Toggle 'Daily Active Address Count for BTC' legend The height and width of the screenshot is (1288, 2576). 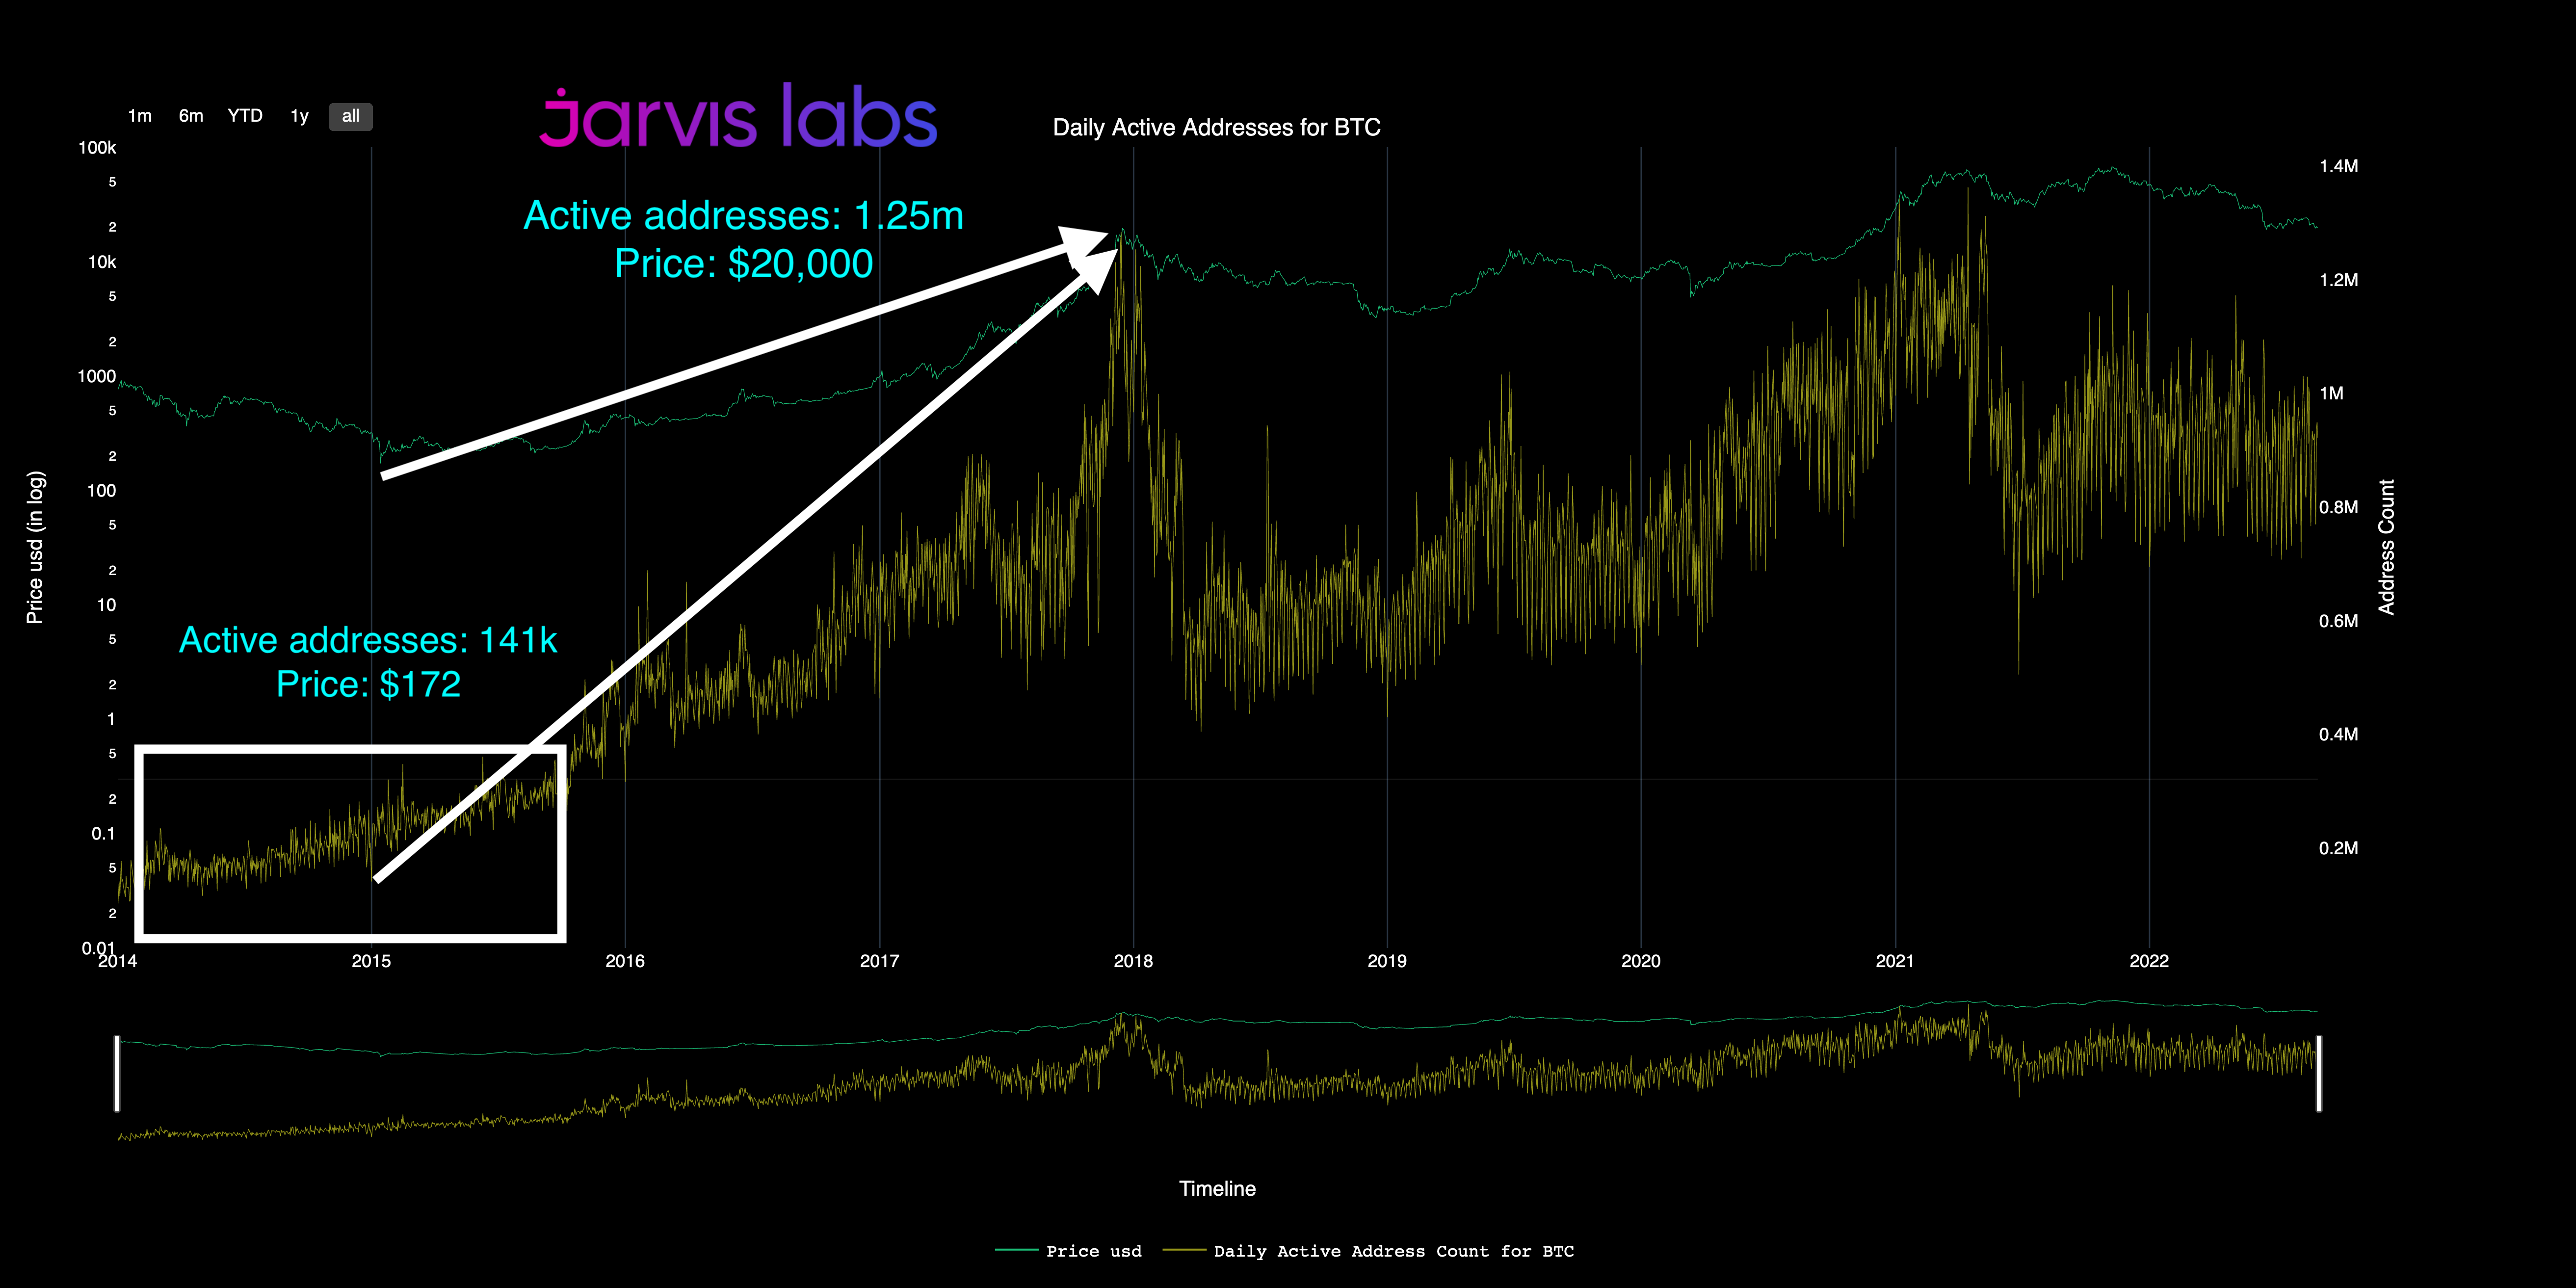[1393, 1251]
